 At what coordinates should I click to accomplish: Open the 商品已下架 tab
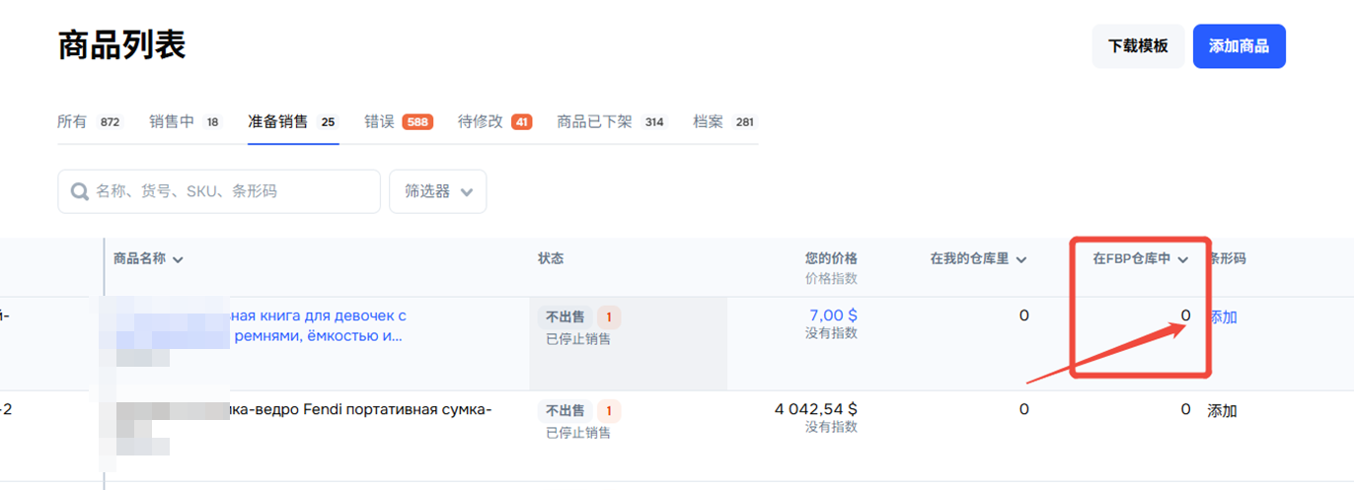594,122
